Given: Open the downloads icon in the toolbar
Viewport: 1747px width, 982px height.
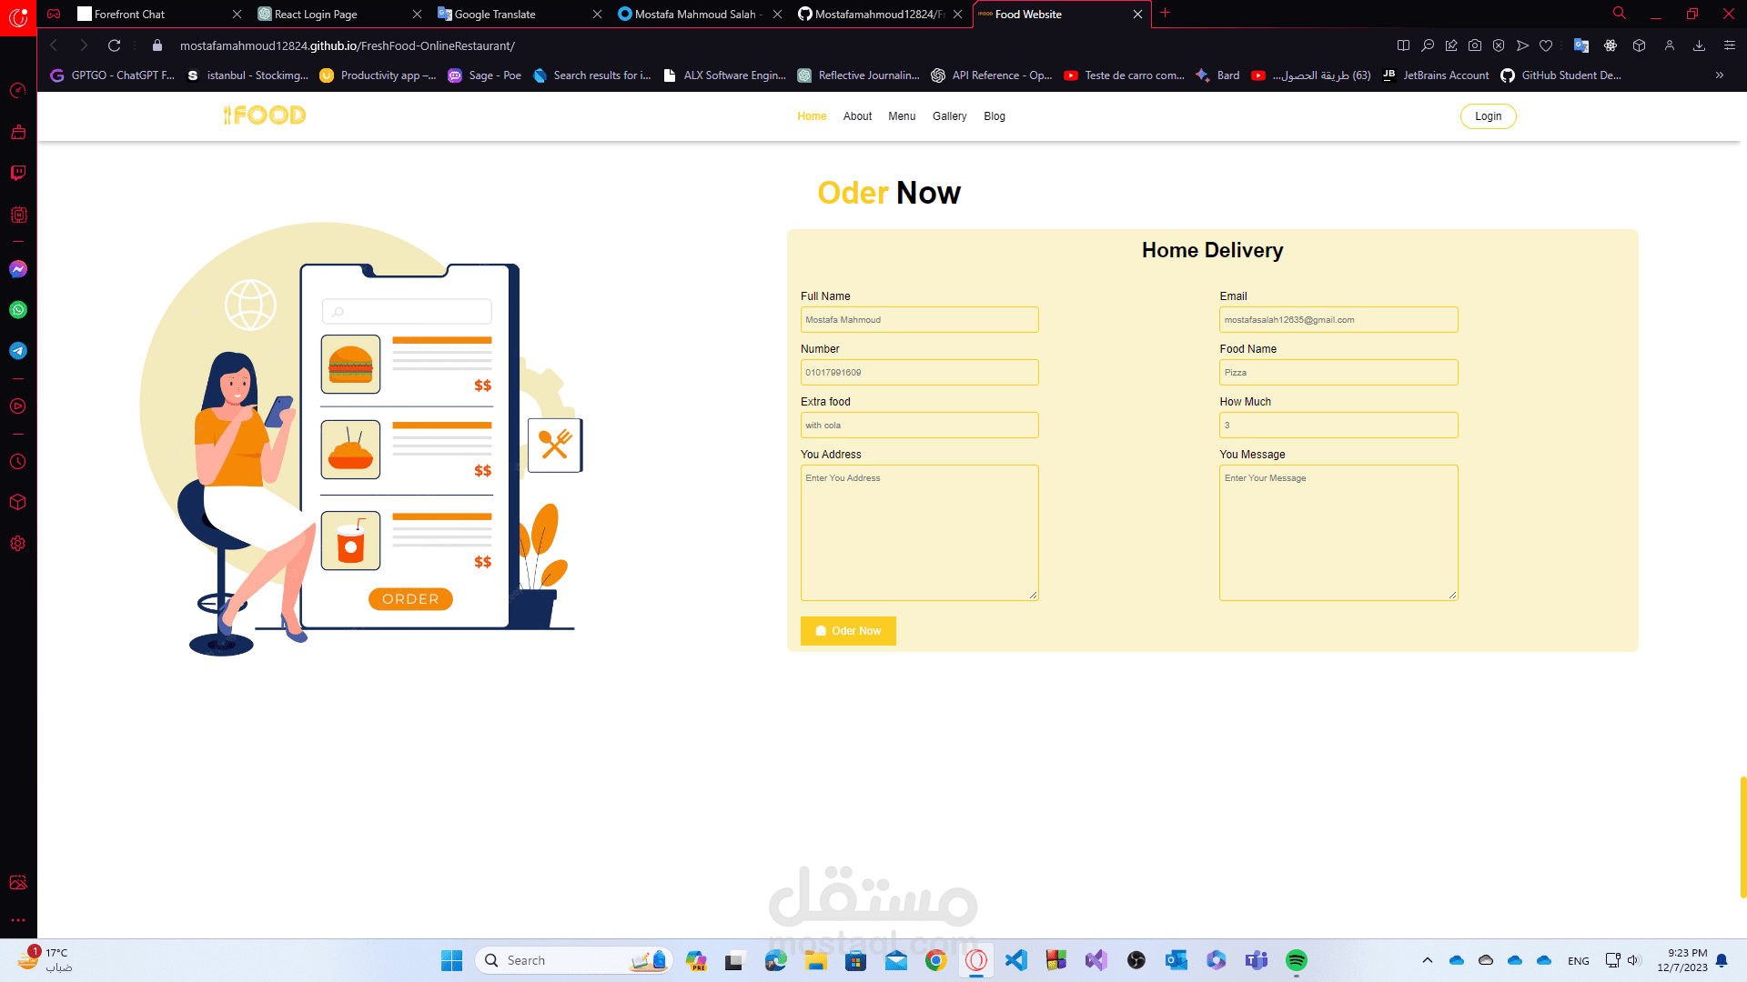Looking at the screenshot, I should [1699, 45].
